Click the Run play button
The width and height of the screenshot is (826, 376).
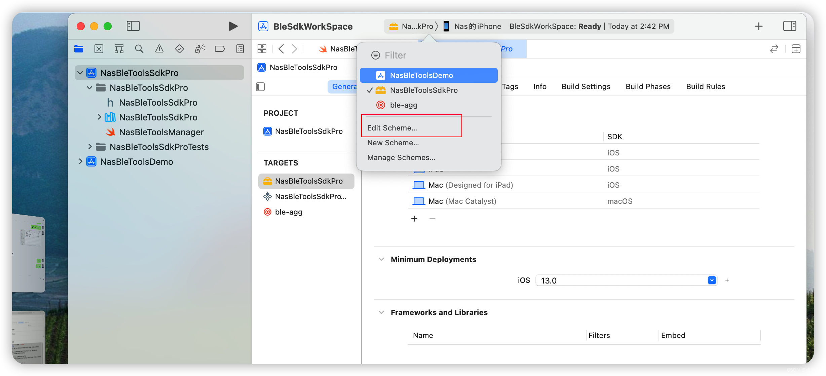pyautogui.click(x=233, y=26)
